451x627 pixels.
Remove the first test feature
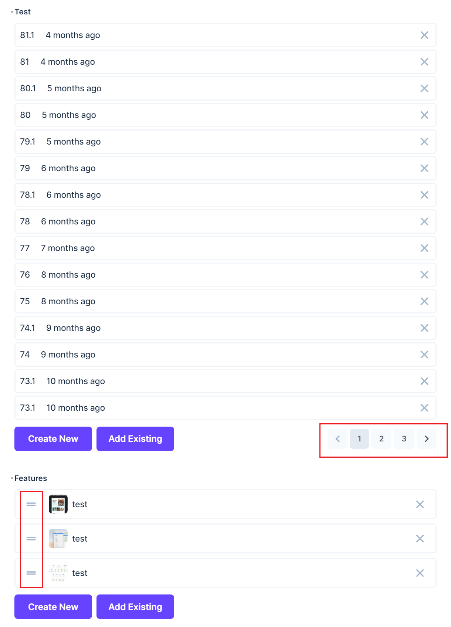420,504
